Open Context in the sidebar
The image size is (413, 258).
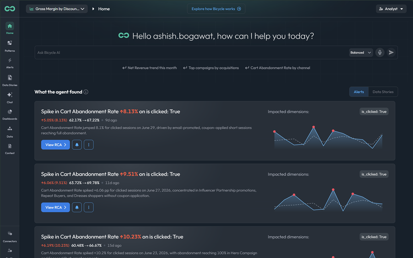pos(10,149)
